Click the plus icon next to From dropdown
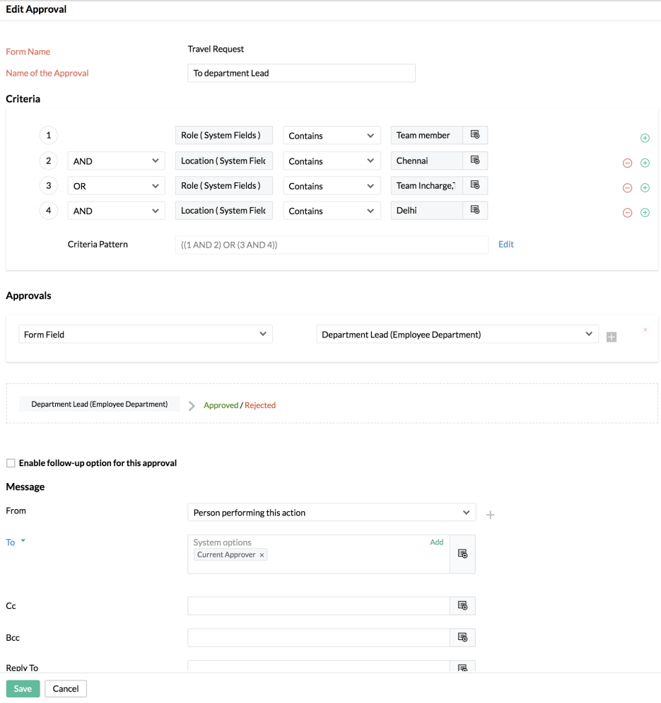This screenshot has width=661, height=703. [490, 515]
